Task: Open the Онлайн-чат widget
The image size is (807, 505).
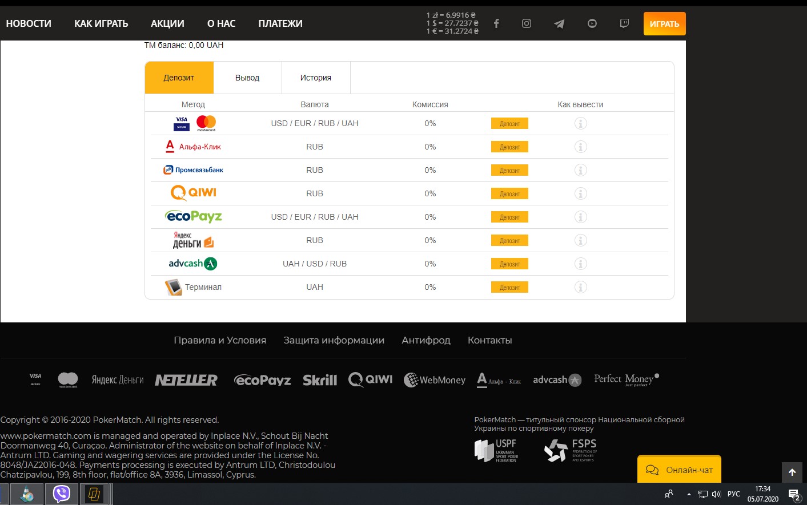Action: point(679,470)
